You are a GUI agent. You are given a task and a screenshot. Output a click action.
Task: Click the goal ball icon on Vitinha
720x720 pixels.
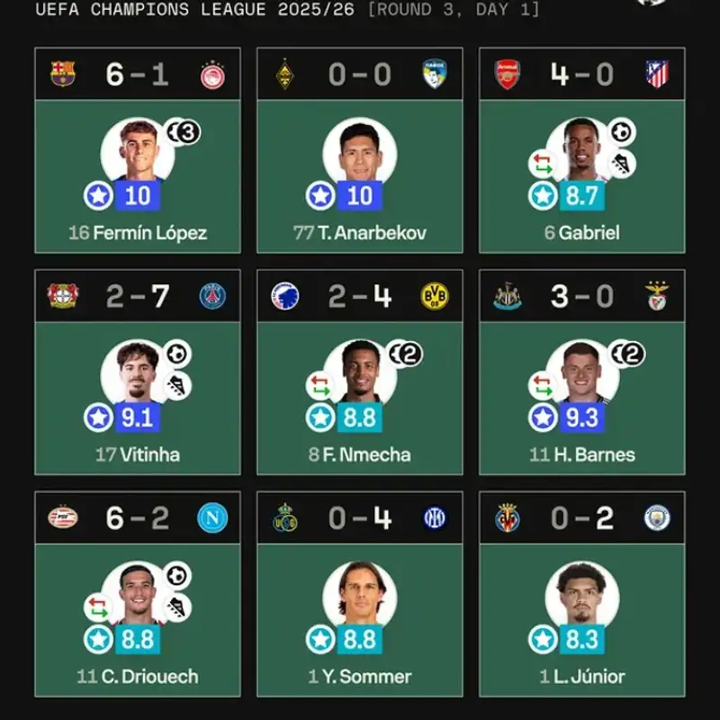point(177,354)
